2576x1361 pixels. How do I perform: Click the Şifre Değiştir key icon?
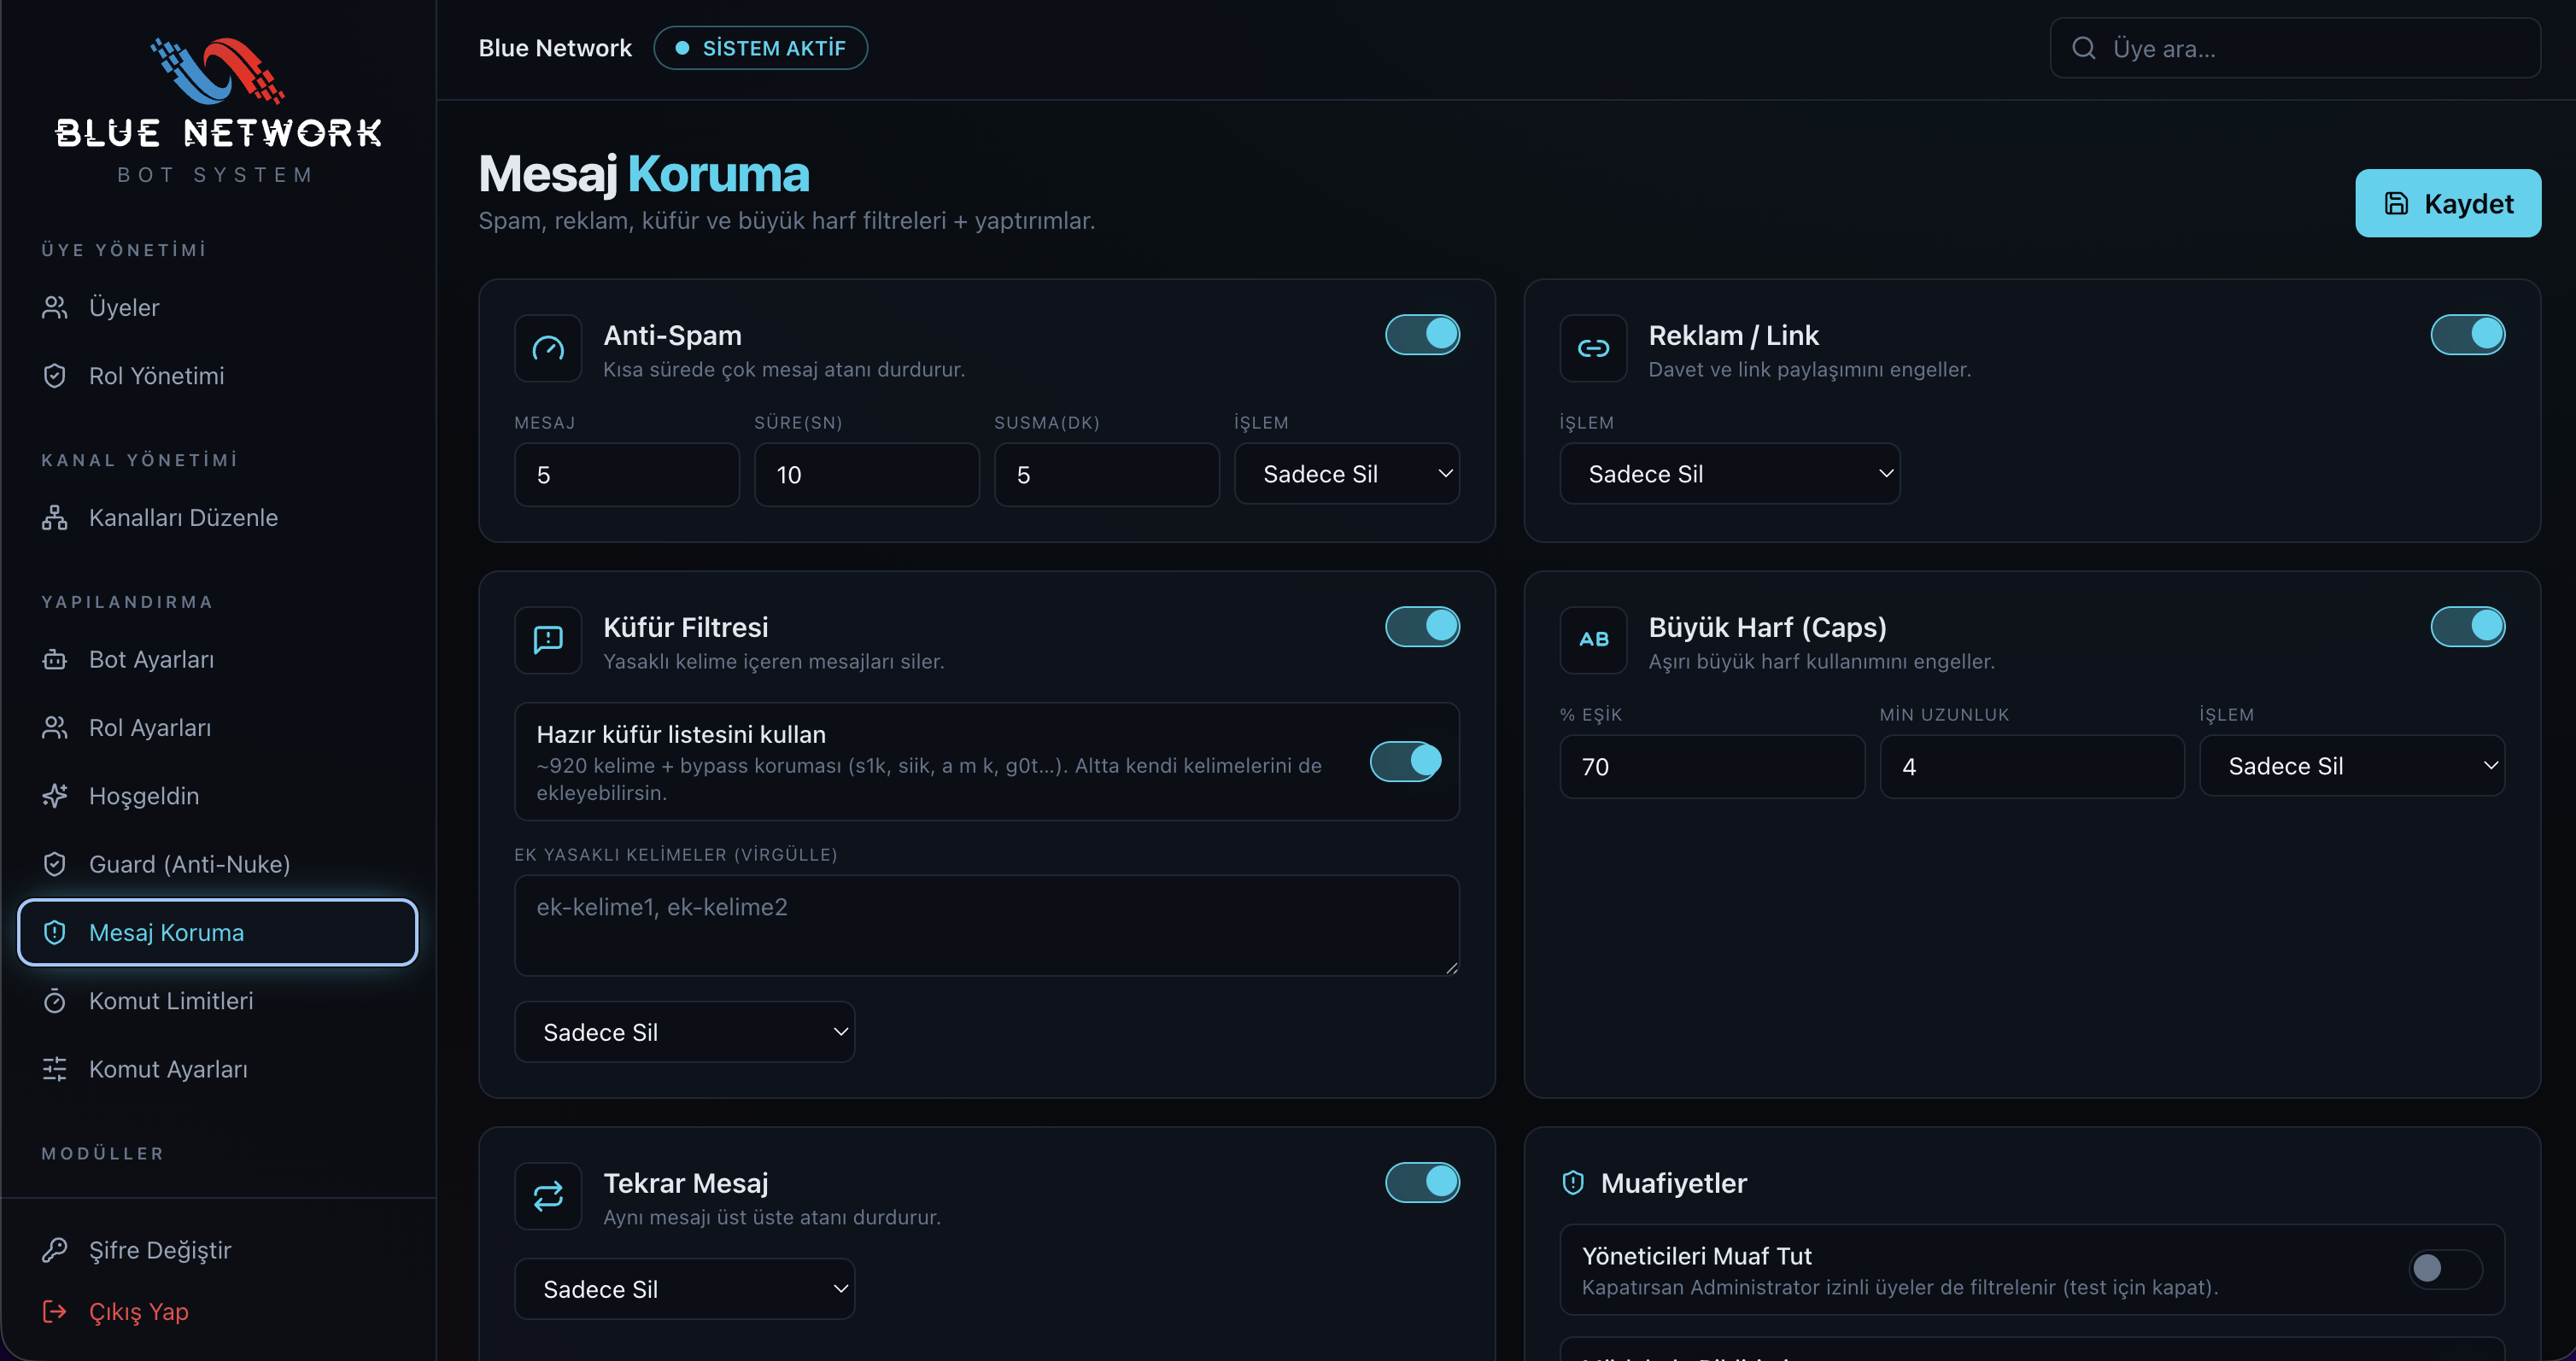[55, 1250]
